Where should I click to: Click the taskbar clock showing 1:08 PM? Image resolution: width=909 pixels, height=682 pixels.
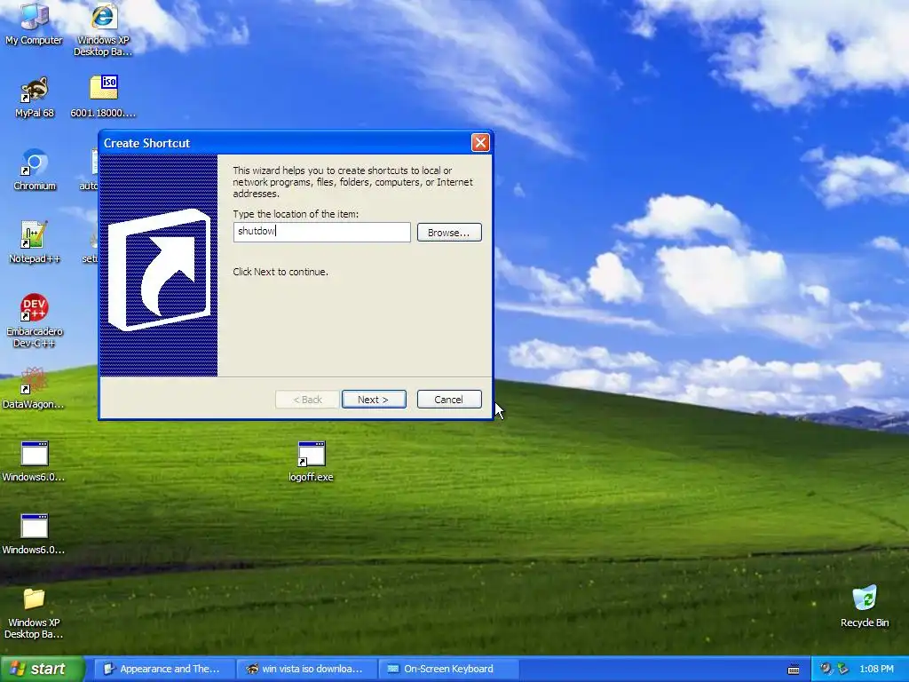[876, 669]
